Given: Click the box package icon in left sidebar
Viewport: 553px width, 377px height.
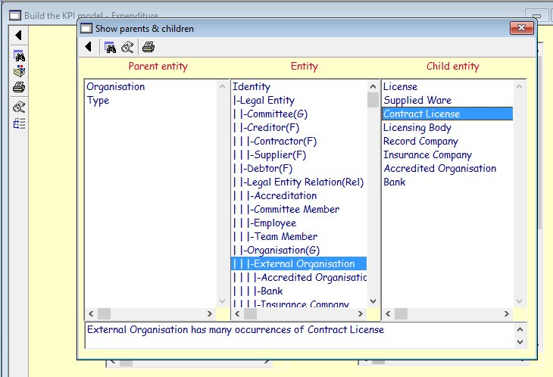Looking at the screenshot, I should click(19, 72).
